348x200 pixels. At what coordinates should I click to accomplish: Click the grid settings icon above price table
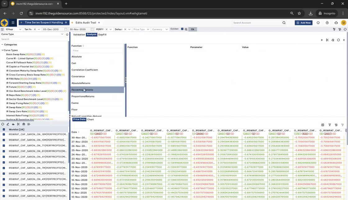(x=323, y=125)
